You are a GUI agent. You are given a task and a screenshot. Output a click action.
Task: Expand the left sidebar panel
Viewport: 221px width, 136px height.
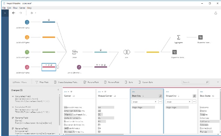(x=5, y=13)
